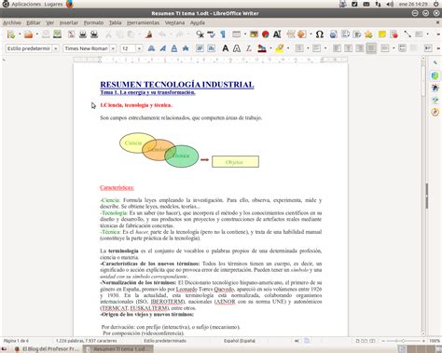Open the Ayuda menu
442x353 pixels.
pyautogui.click(x=198, y=22)
